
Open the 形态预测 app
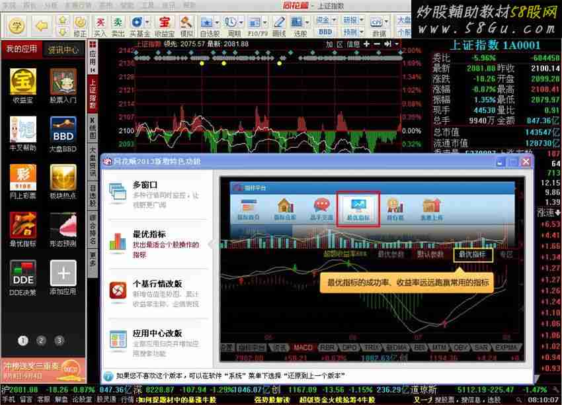(63, 230)
